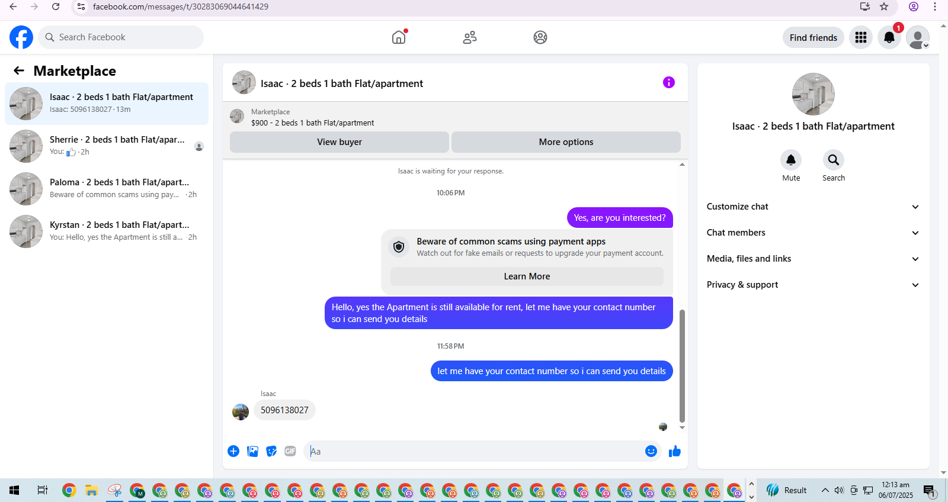The image size is (948, 502).
Task: Click the chat scrollbar thumb
Action: (x=682, y=365)
